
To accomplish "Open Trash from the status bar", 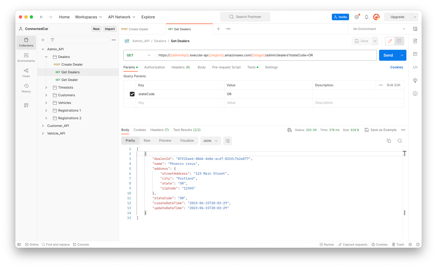I will tap(398, 244).
